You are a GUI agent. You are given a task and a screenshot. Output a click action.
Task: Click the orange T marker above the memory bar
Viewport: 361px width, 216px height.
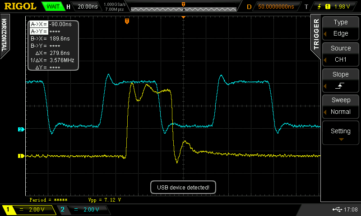[184, 4]
